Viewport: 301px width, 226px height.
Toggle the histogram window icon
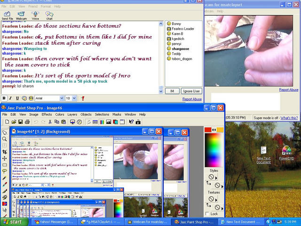coord(109,122)
